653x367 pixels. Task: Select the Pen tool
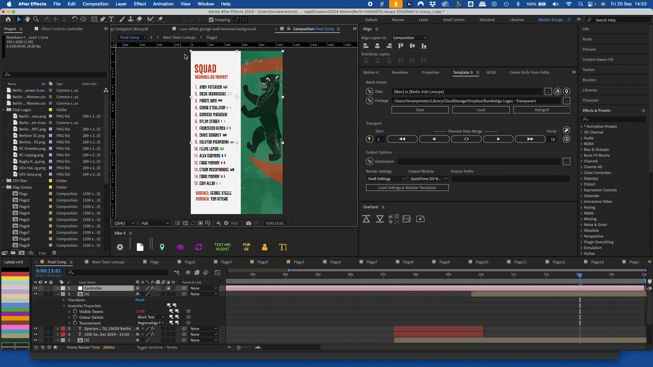(102, 19)
